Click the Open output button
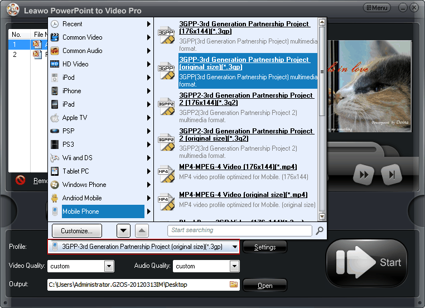This screenshot has height=308, width=425. point(265,286)
